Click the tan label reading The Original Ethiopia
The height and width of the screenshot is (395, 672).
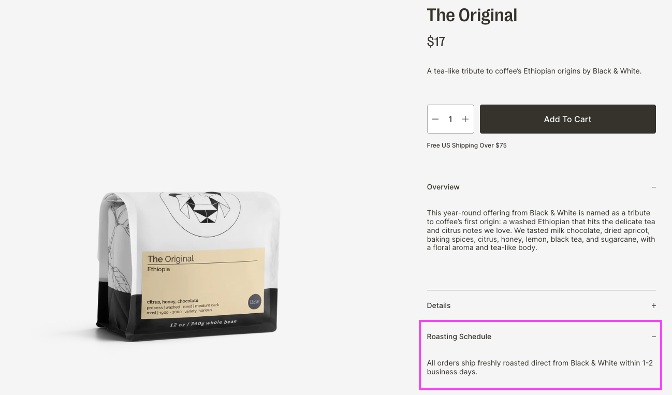point(203,284)
